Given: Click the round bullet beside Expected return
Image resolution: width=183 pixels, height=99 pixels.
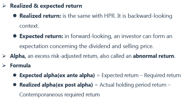Looking at the screenshot, I should (x=15, y=36).
